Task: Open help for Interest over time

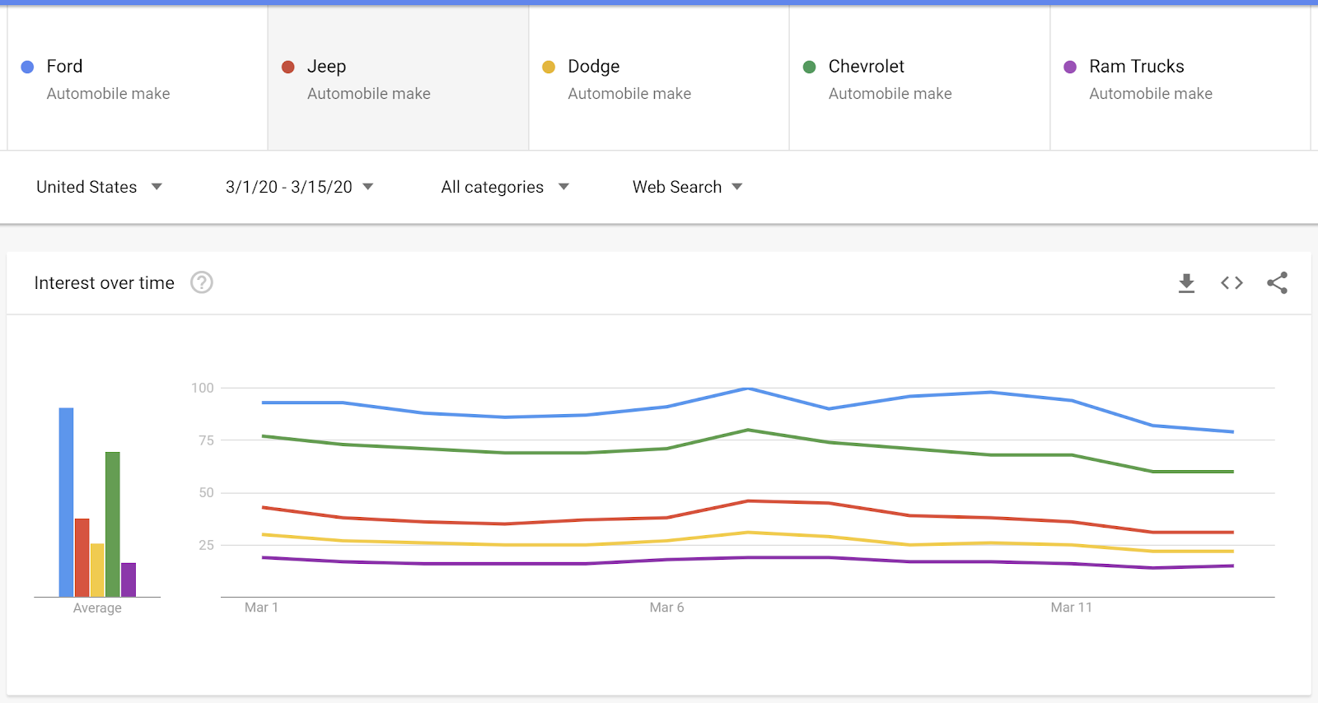Action: click(202, 283)
